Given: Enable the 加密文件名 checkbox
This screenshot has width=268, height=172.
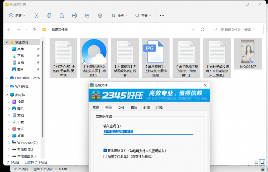Looking at the screenshot, I should tap(105, 156).
